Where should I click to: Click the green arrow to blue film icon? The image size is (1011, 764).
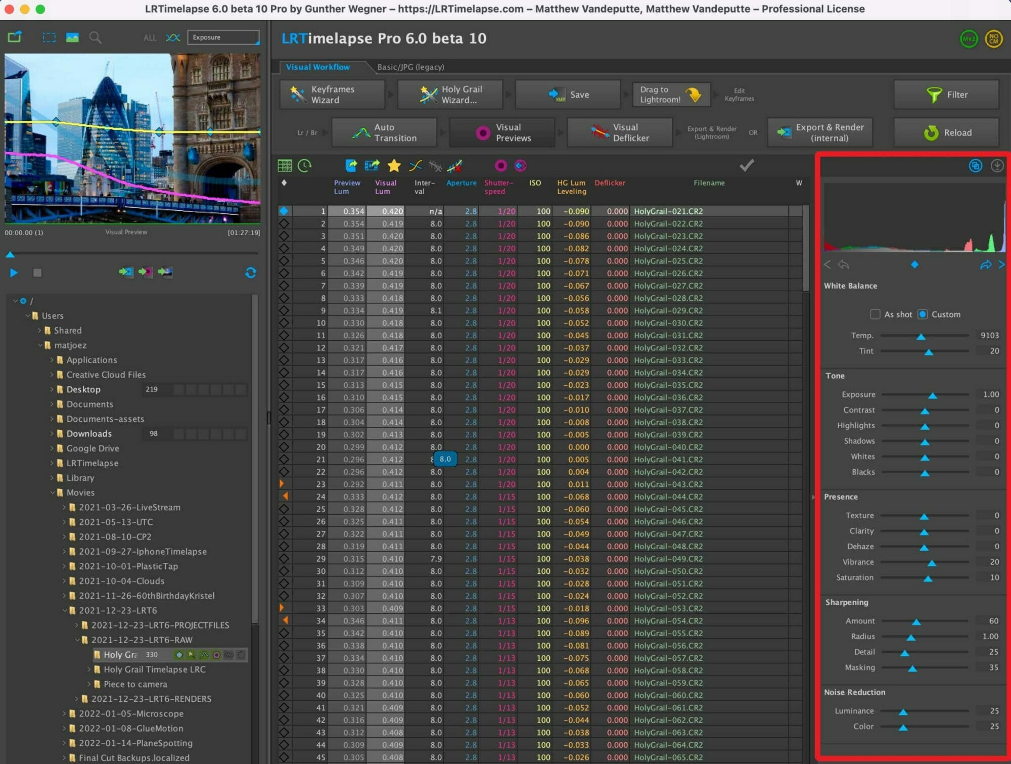point(126,272)
